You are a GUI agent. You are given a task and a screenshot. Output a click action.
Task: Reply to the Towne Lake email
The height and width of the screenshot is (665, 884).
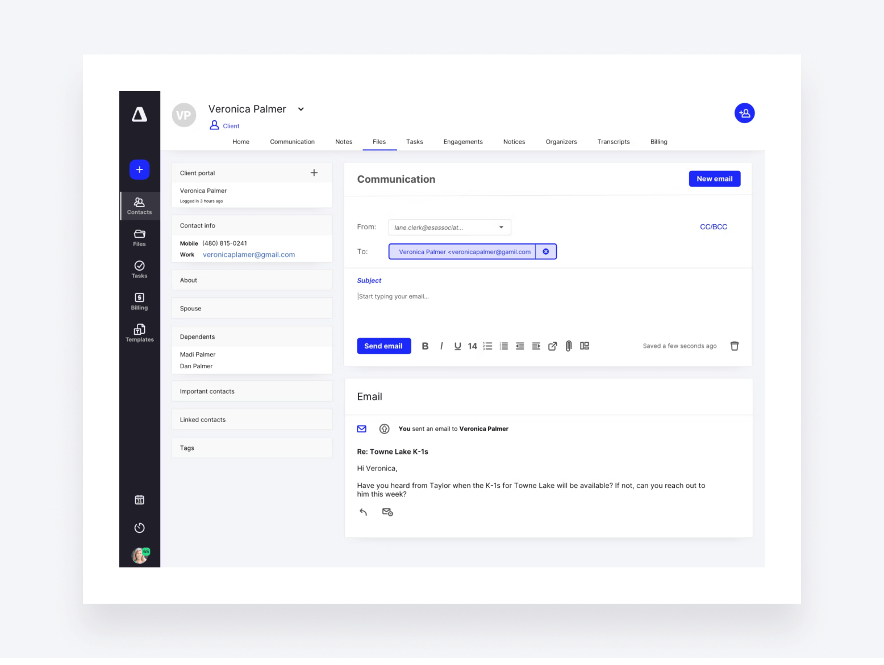pyautogui.click(x=363, y=512)
